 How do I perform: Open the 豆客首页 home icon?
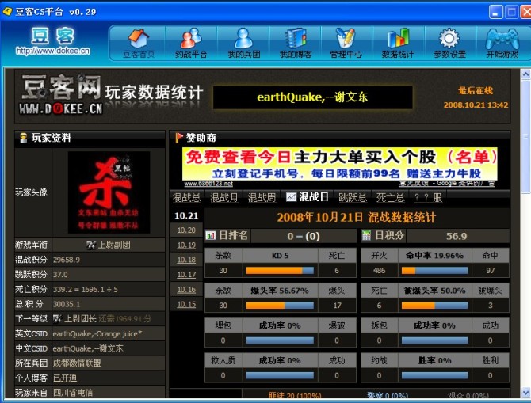coord(138,42)
